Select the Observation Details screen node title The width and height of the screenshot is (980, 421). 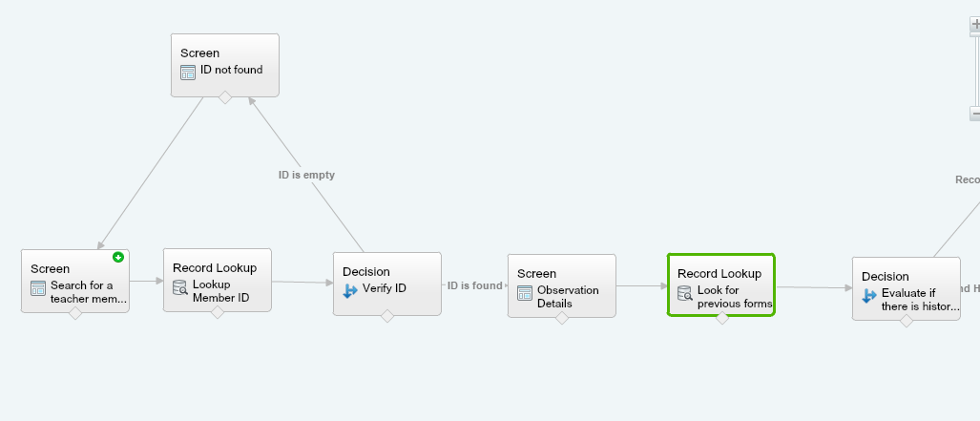(x=536, y=273)
